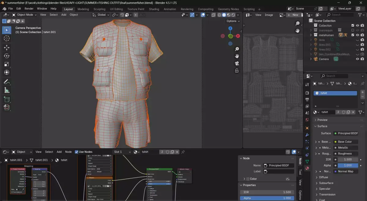Expand the Subsurface panel
Screen dimensions: 367x201
pos(326,183)
